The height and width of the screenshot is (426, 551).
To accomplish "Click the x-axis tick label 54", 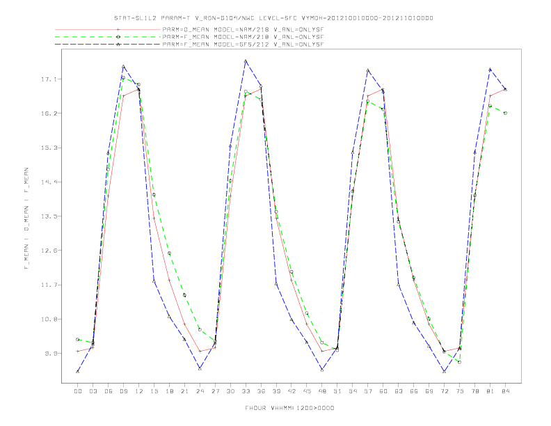I will (x=353, y=391).
